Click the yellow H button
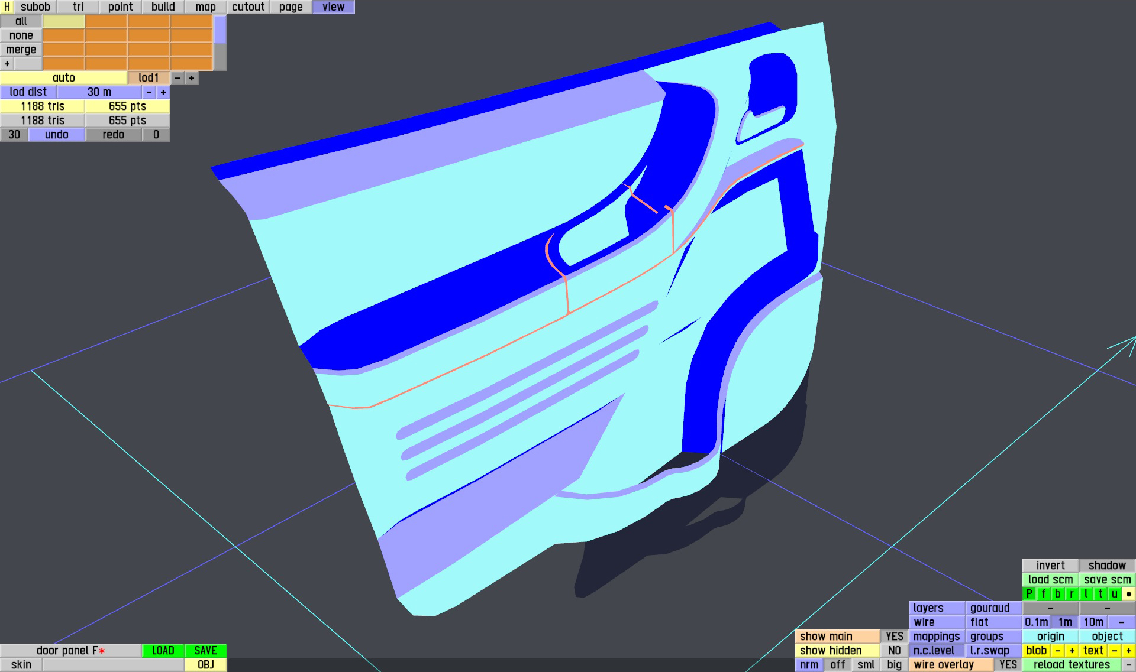The width and height of the screenshot is (1136, 672). [x=7, y=7]
